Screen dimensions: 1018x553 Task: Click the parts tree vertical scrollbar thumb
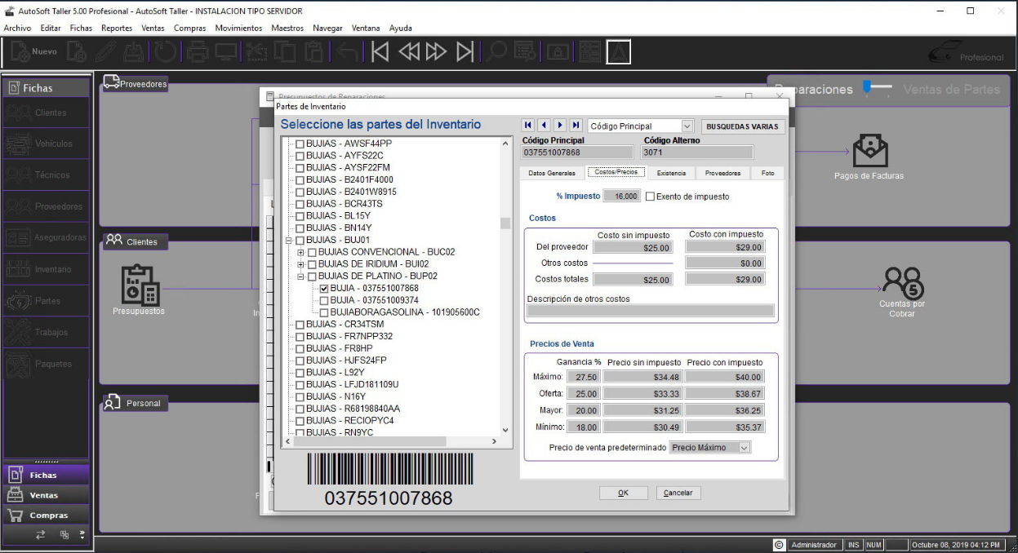(505, 223)
